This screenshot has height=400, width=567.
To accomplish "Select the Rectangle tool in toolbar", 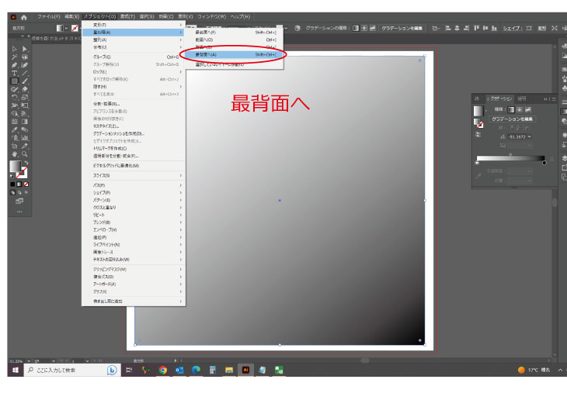I will coord(15,81).
